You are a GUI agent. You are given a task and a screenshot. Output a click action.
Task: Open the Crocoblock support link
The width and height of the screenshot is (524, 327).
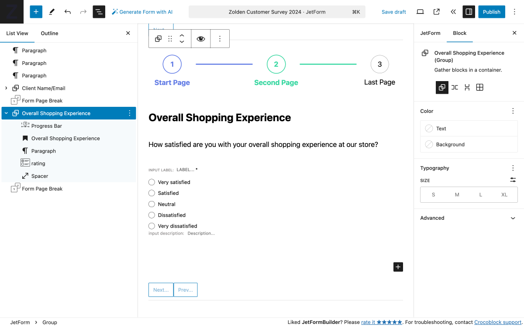point(498,322)
